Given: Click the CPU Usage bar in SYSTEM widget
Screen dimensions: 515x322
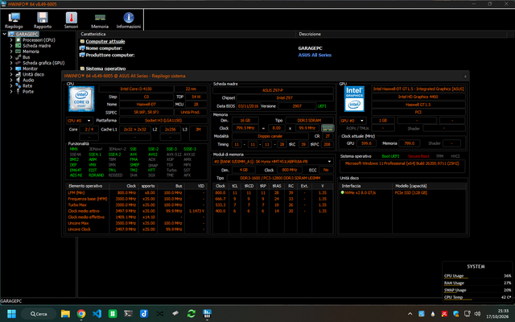Looking at the screenshot, I should click(477, 276).
